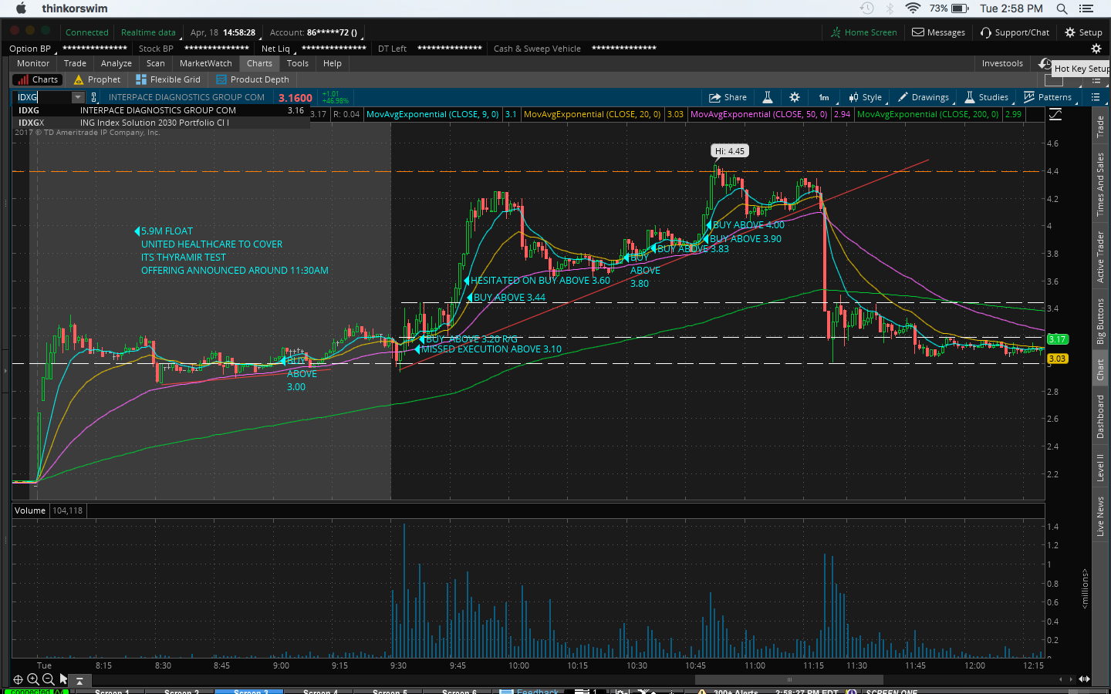This screenshot has height=694, width=1111.
Task: Open the 1m timeframe dropdown
Action: (x=824, y=97)
